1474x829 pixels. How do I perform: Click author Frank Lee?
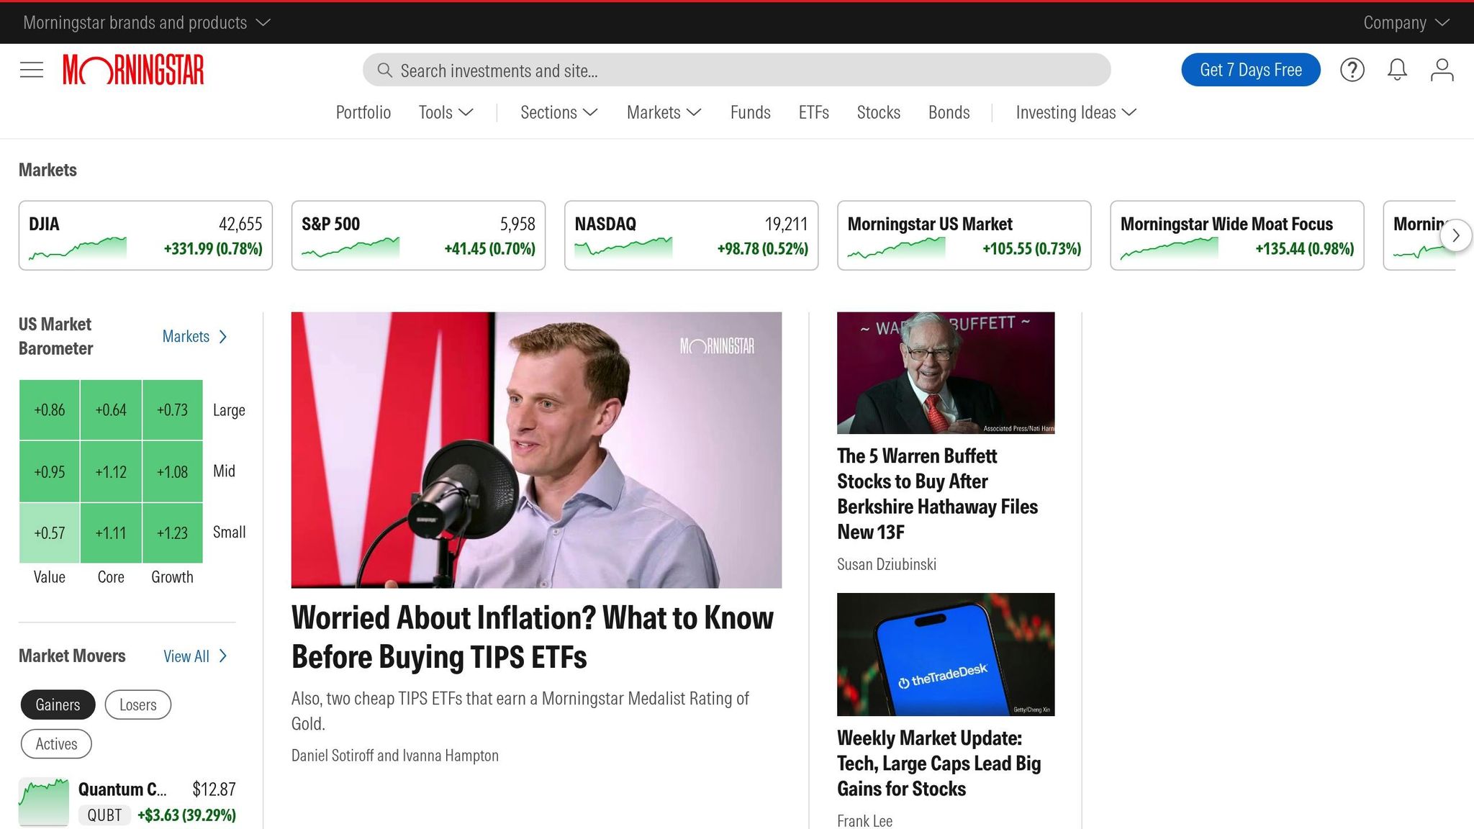click(864, 820)
